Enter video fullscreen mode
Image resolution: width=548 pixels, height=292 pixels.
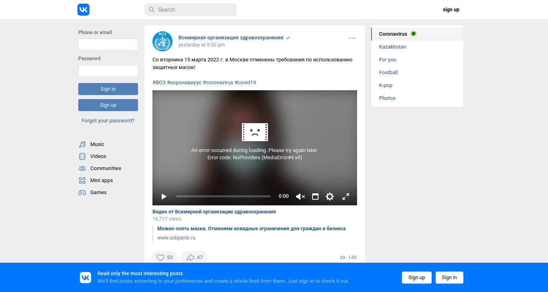[345, 197]
